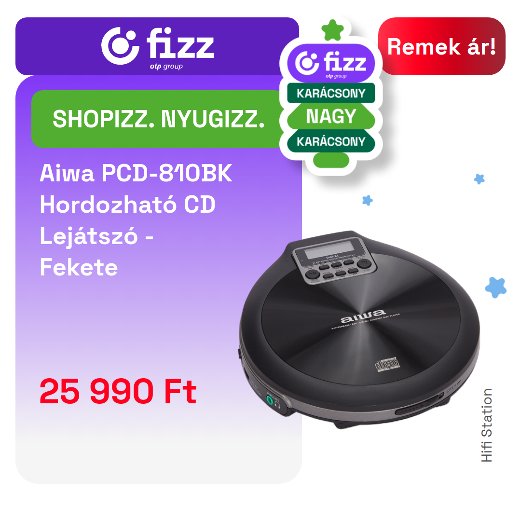
Task: Click the Remek ár! red badge
Action: 441,46
